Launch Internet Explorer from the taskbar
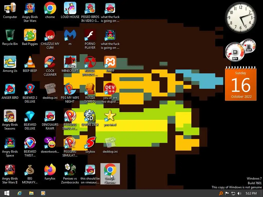This screenshot has height=197, width=263. pyautogui.click(x=20, y=193)
